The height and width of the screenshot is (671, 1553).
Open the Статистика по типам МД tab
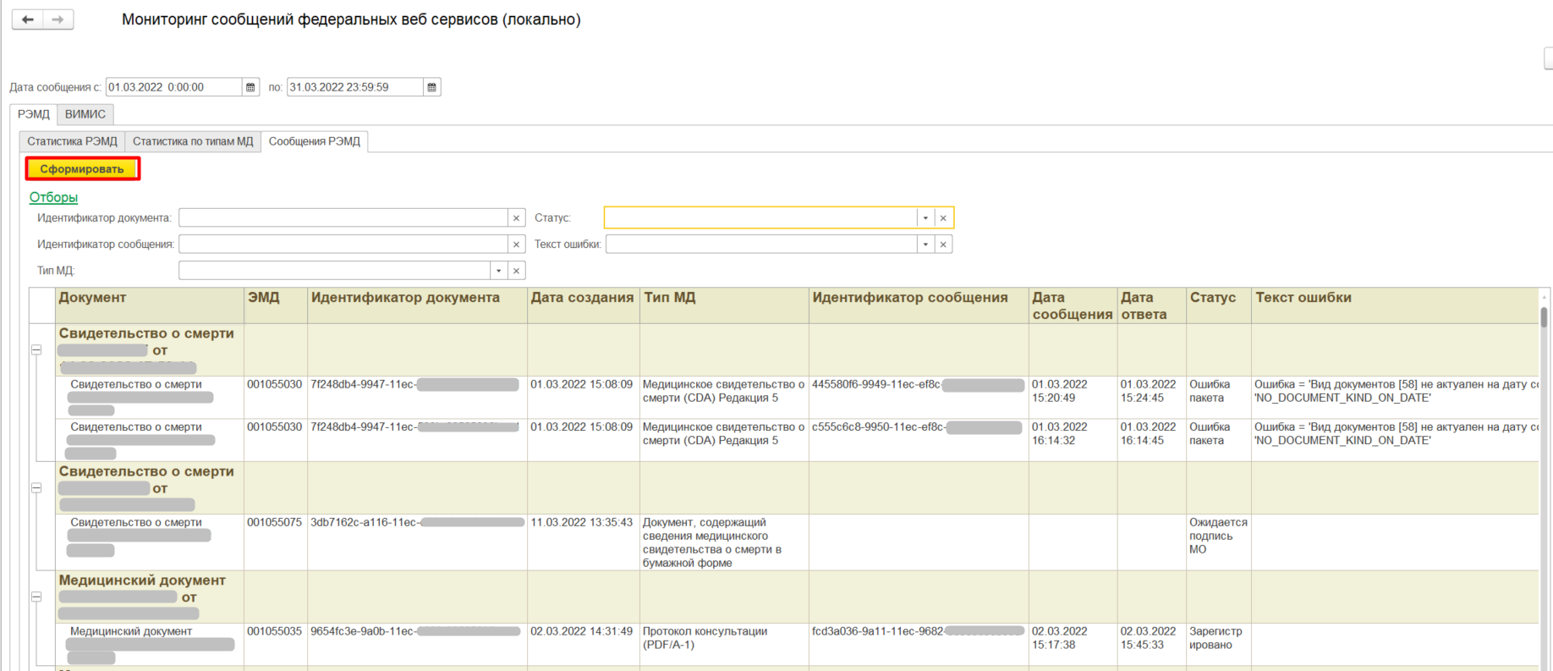click(193, 141)
